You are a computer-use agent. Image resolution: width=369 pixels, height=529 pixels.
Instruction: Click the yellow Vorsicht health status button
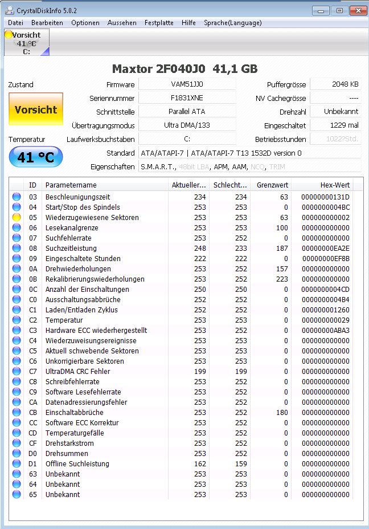(x=36, y=109)
